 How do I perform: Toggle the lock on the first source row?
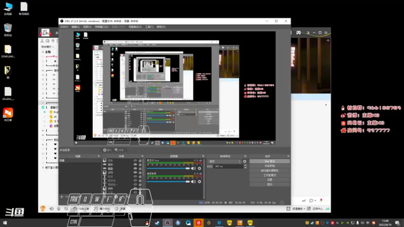coord(140,160)
